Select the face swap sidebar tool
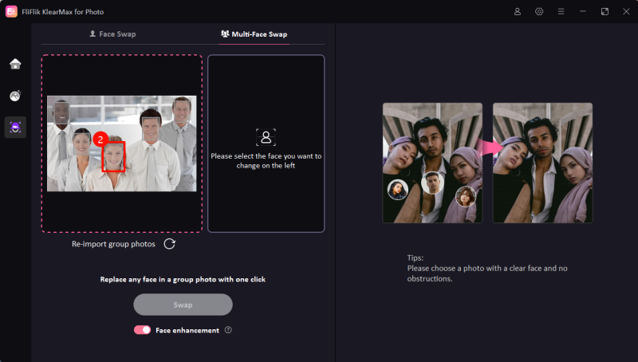The width and height of the screenshot is (638, 362). [15, 127]
